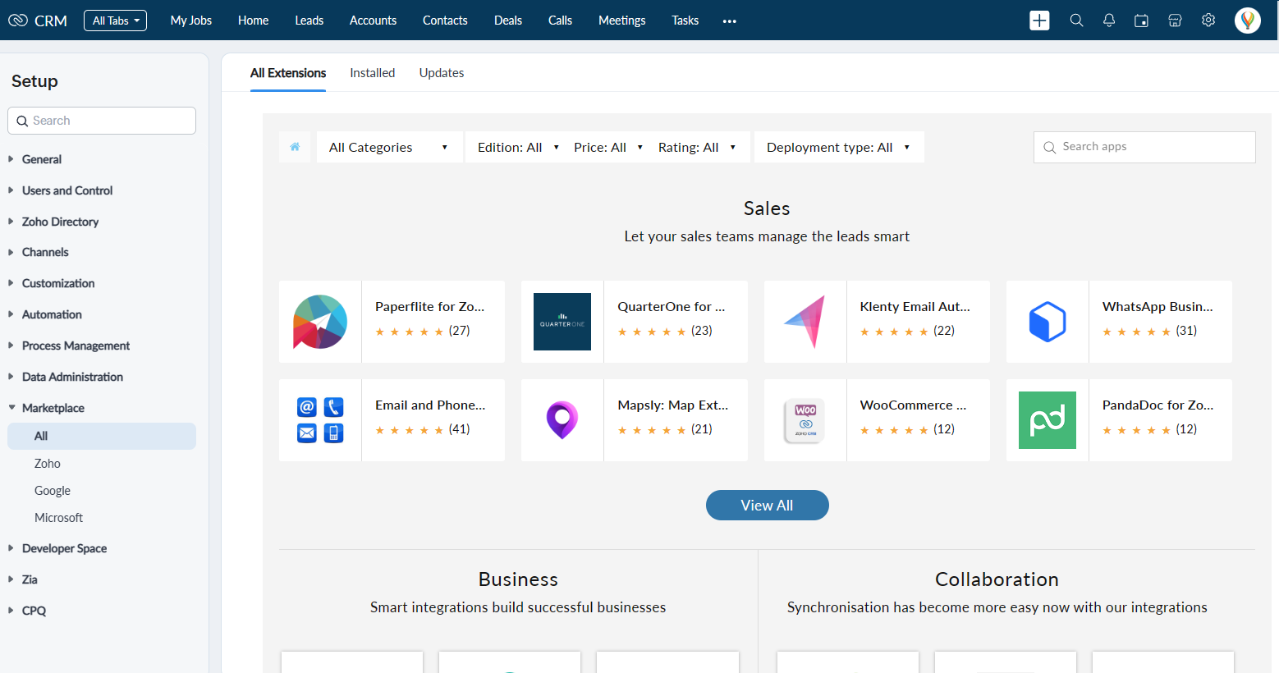Select All under Marketplace
The height and width of the screenshot is (673, 1279).
click(x=102, y=436)
